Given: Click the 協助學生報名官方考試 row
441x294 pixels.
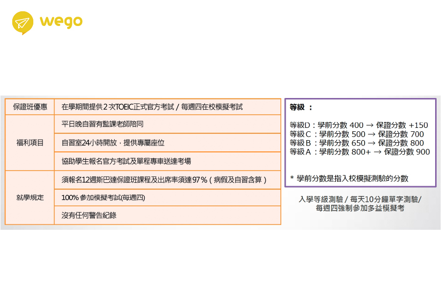Looking at the screenshot, I should click(126, 161).
